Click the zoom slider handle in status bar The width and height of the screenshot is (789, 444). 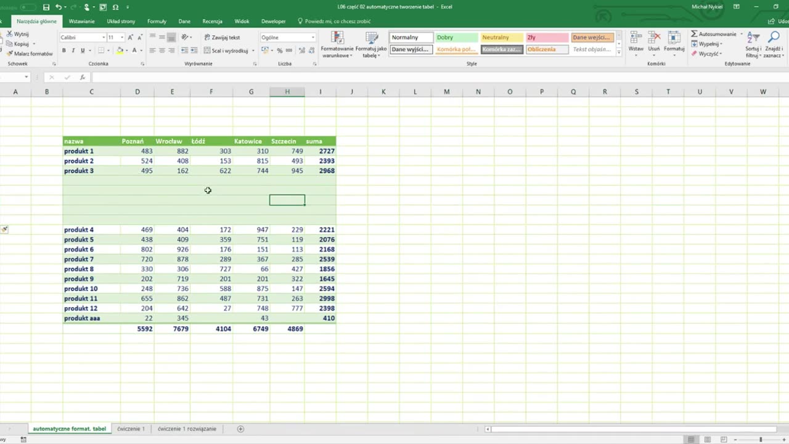[x=761, y=439]
